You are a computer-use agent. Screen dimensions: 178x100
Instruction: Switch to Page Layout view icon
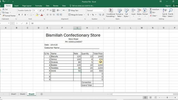tap(150, 97)
